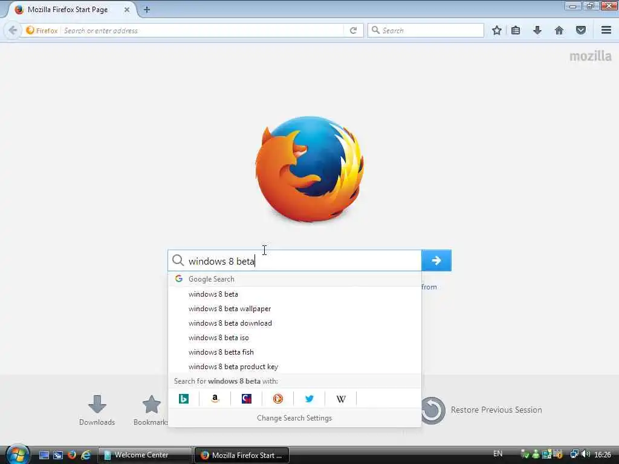This screenshot has width=619, height=464.
Task: Search with the Bing engine icon
Action: [184, 399]
